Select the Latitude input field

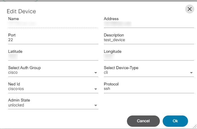(x=53, y=57)
